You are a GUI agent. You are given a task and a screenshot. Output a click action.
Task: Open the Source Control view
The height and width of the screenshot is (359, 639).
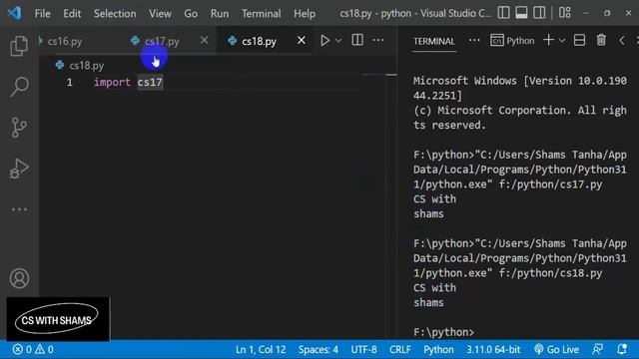19,128
